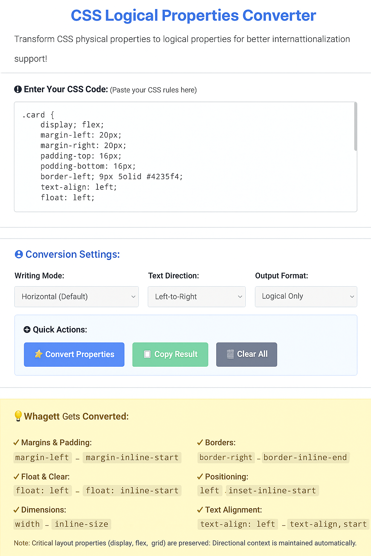Open the Text Direction dropdown
The width and height of the screenshot is (371, 556).
pos(196,296)
